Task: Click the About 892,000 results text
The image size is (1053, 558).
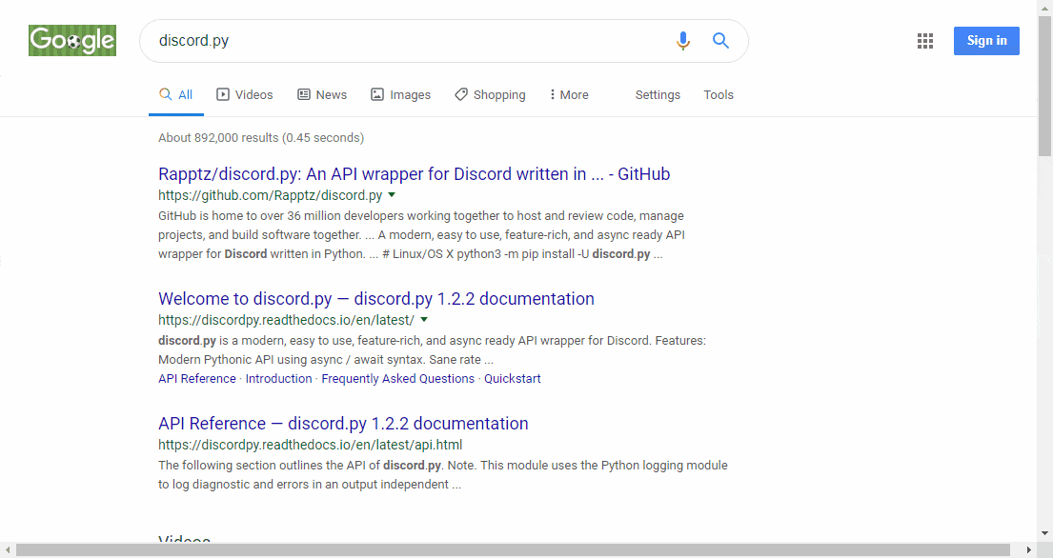Action: (x=261, y=137)
